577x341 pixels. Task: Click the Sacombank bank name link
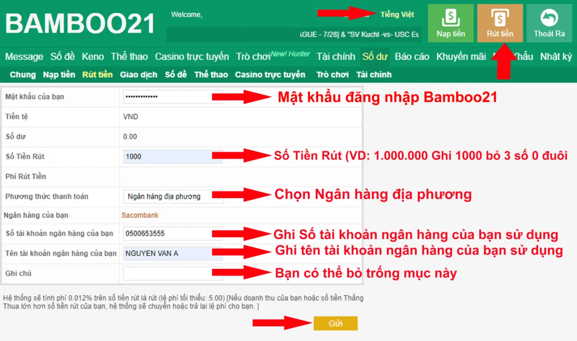[x=140, y=215]
